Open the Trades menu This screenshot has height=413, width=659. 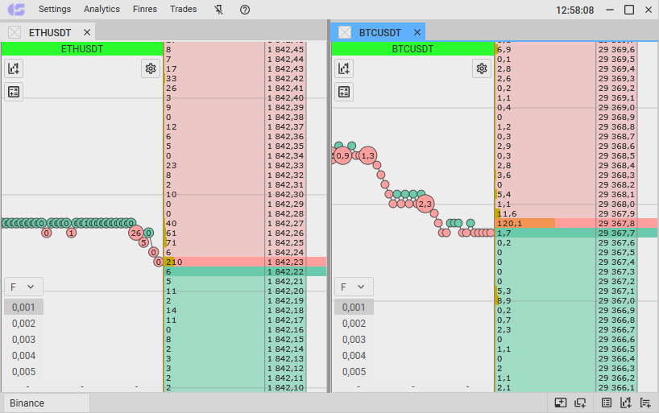(183, 10)
